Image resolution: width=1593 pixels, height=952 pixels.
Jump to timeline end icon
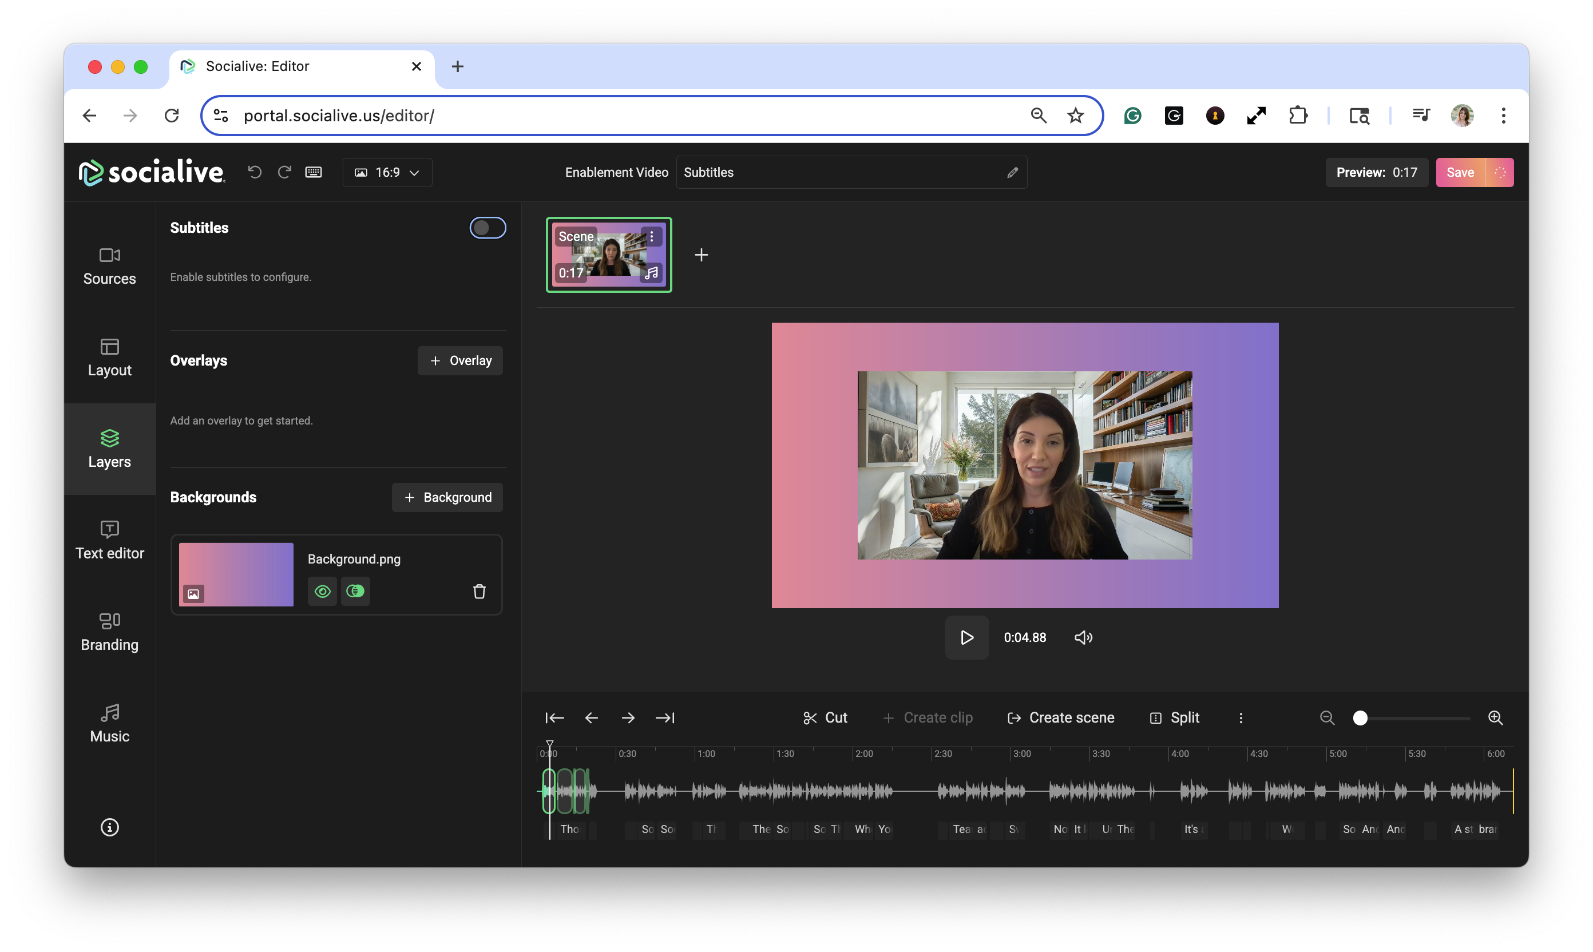(665, 718)
